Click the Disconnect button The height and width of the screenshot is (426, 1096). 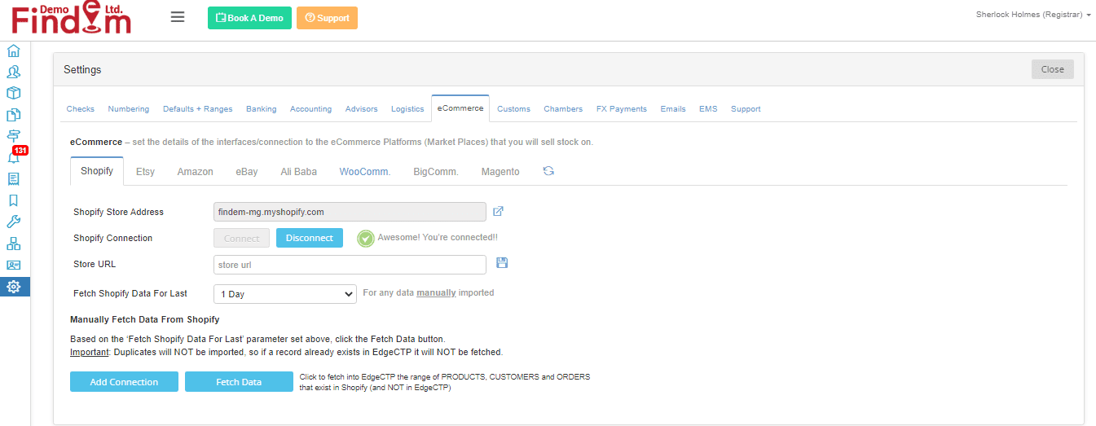click(310, 238)
